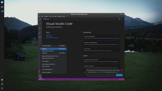
Task: Choose Keymaps menu entry
Action: (53, 58)
